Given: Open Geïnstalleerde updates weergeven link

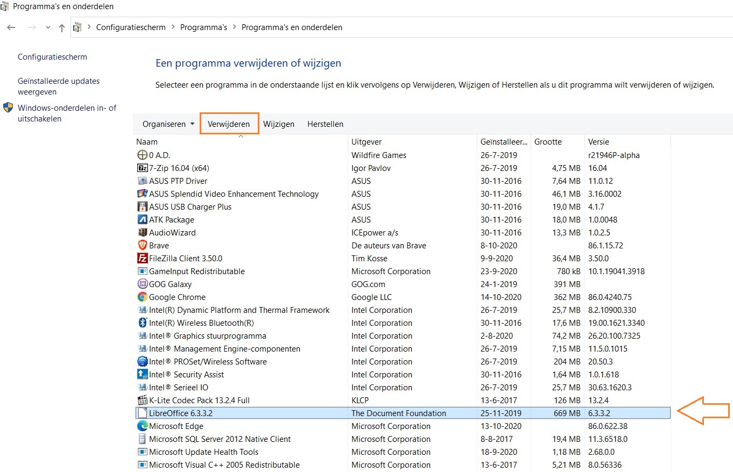Looking at the screenshot, I should click(x=59, y=87).
